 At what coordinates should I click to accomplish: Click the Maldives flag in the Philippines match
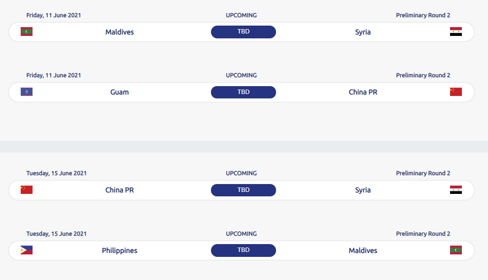click(x=455, y=250)
